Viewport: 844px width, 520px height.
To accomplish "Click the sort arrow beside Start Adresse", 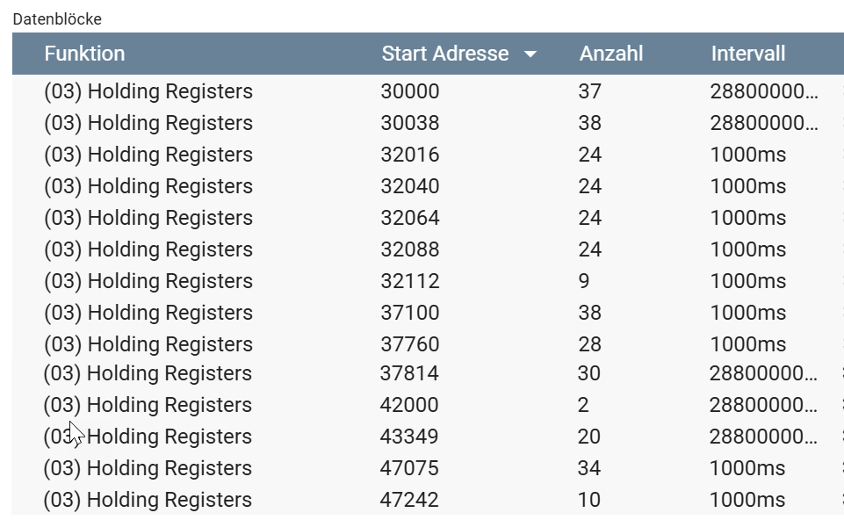I will (530, 54).
